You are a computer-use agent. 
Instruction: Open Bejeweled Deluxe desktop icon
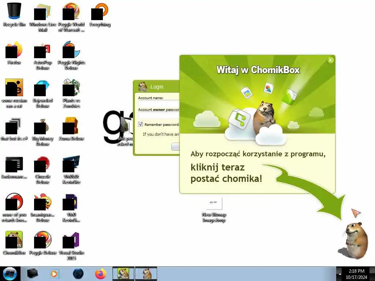click(42, 93)
